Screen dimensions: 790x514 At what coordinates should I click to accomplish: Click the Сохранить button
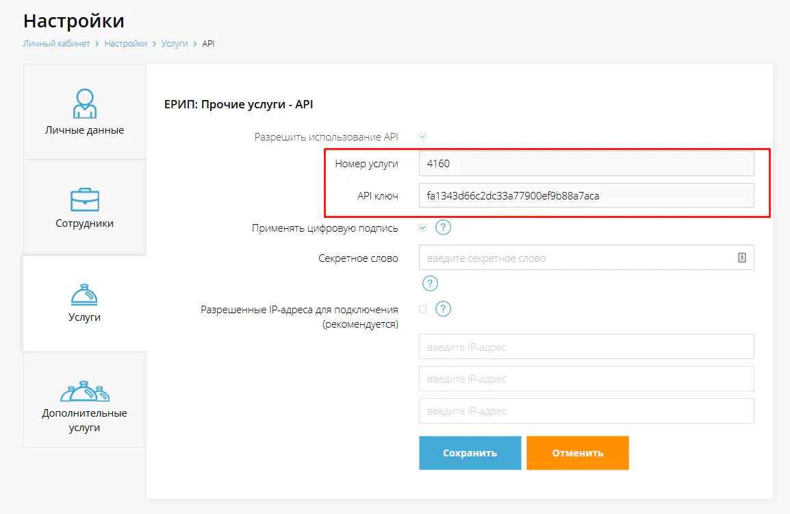coord(470,452)
